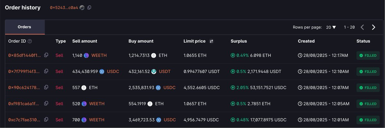Click the icon beside the wallet address
Screen dimensions: 385x128
click(82, 8)
